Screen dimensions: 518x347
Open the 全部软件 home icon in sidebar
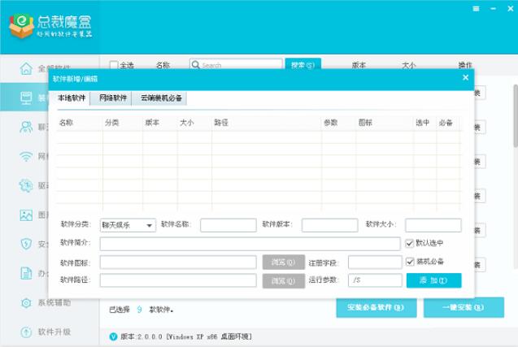pos(25,67)
